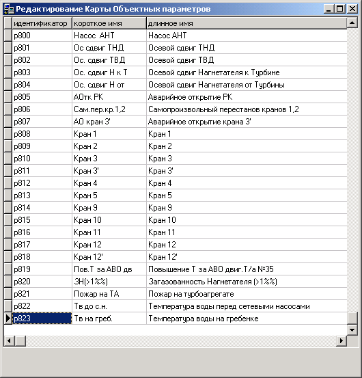Image resolution: width=362 pixels, height=378 pixels.
Task: Select short name cell 'Ос. сдвиг Н к Т'
Action: (x=109, y=72)
